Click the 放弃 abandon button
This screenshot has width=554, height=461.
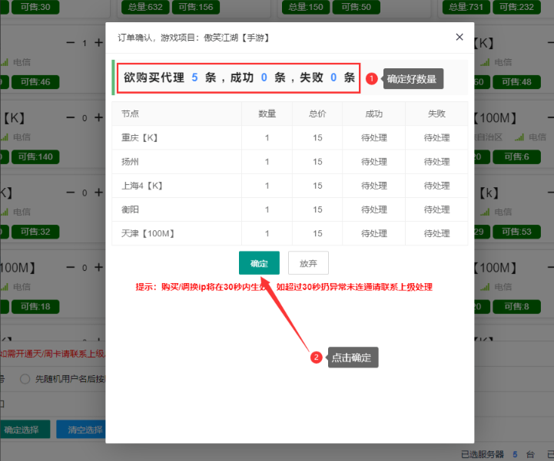[x=308, y=263]
